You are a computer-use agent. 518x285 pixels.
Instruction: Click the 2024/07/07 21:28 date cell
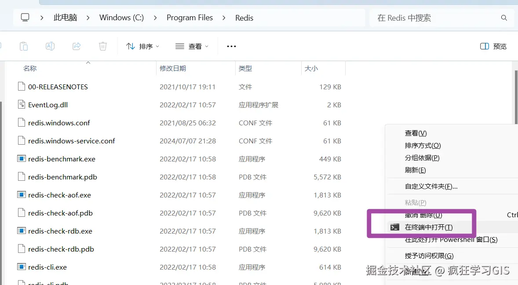[188, 141]
